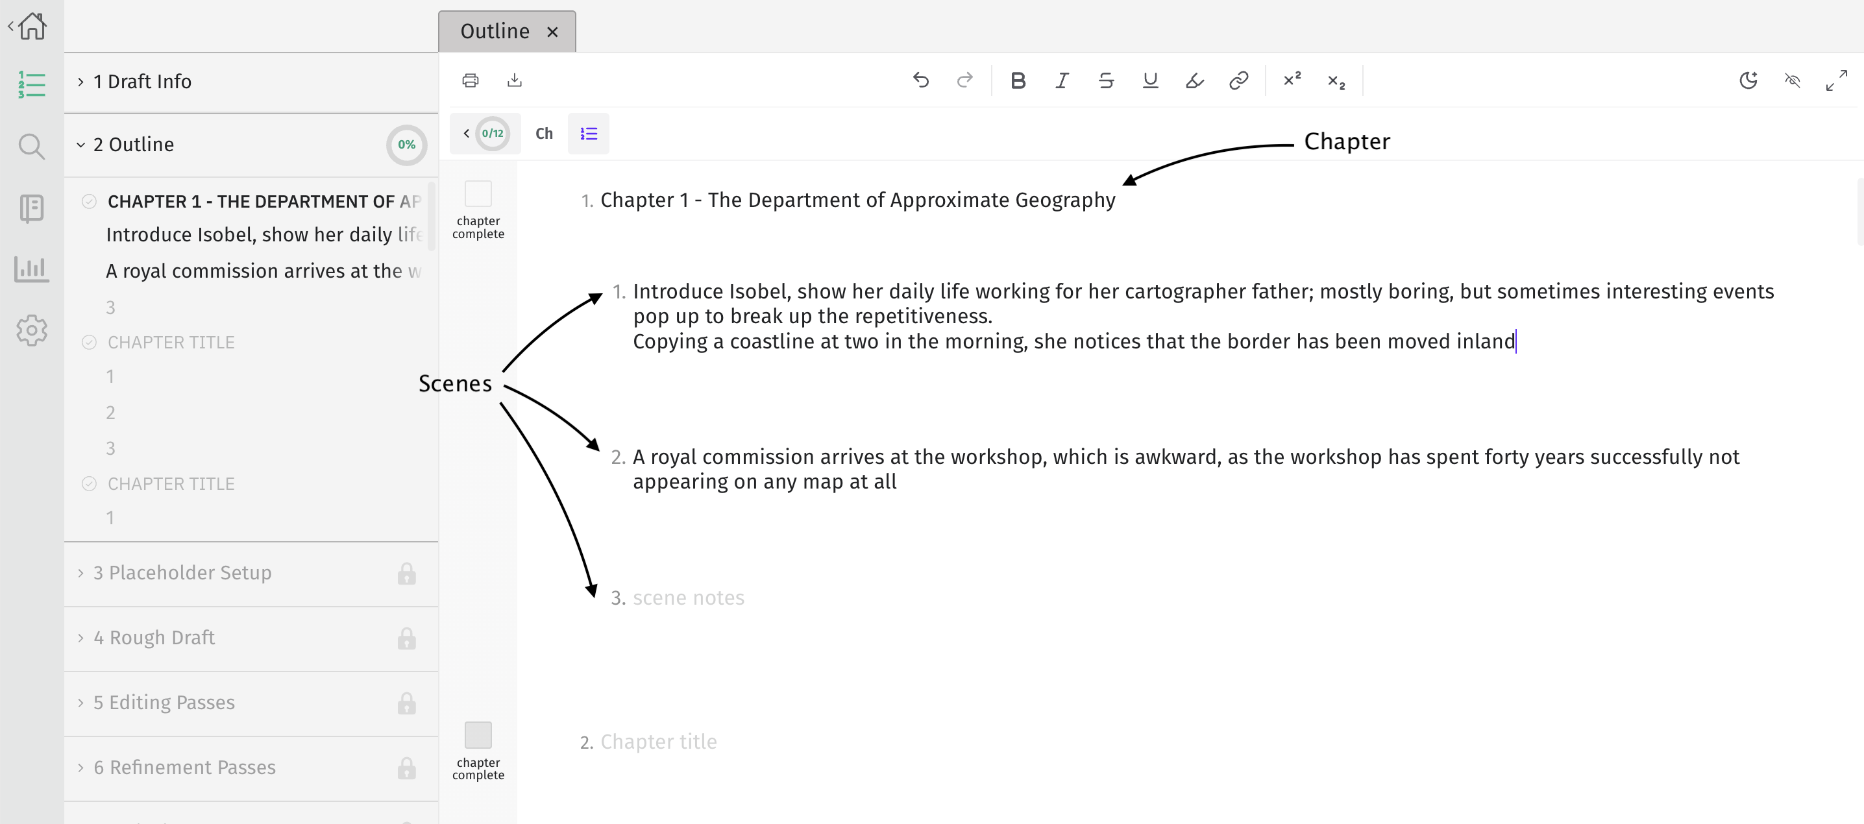Click the sidebar tree scrollbar
Image resolution: width=1864 pixels, height=824 pixels.
432,216
